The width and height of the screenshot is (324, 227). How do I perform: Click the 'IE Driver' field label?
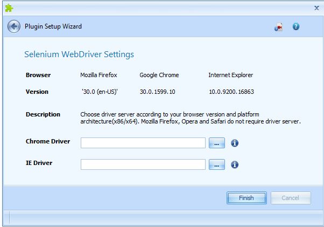click(x=39, y=163)
